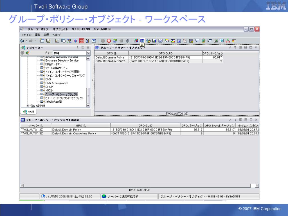Click the Forward arrow toolbar icon
The height and width of the screenshot is (216, 288).
pos(31,41)
